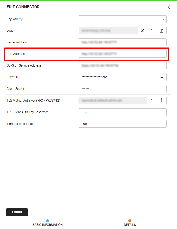This screenshot has height=229, width=177.
Task: Click the Timeout seconds field
Action: coord(122,124)
